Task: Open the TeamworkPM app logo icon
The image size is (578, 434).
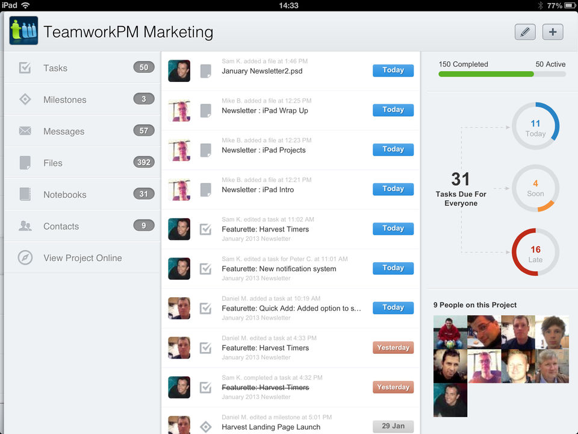Action: [24, 31]
